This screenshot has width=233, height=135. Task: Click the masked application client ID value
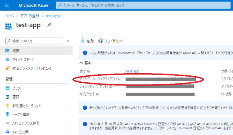point(161,79)
